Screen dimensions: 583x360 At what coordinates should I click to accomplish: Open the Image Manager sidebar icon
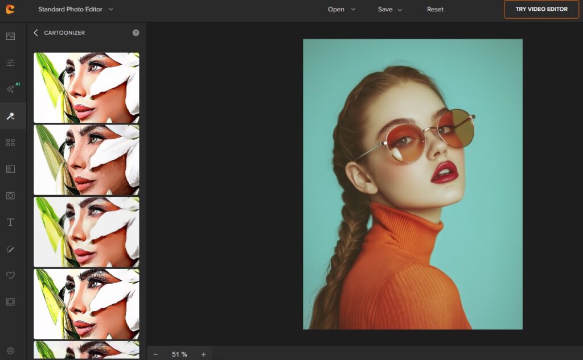pos(10,36)
